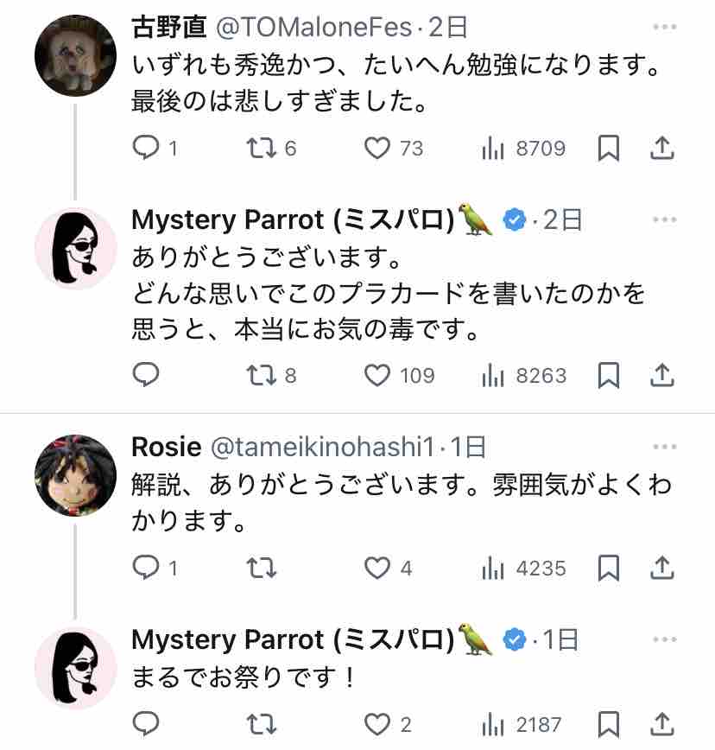The height and width of the screenshot is (750, 715).
Task: Open @tameikinohashi1 profile handle
Action: pyautogui.click(x=319, y=447)
